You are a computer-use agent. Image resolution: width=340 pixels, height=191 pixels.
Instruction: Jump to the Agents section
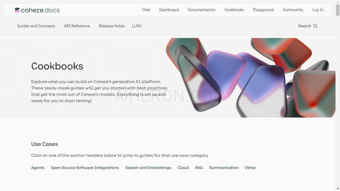tap(38, 168)
